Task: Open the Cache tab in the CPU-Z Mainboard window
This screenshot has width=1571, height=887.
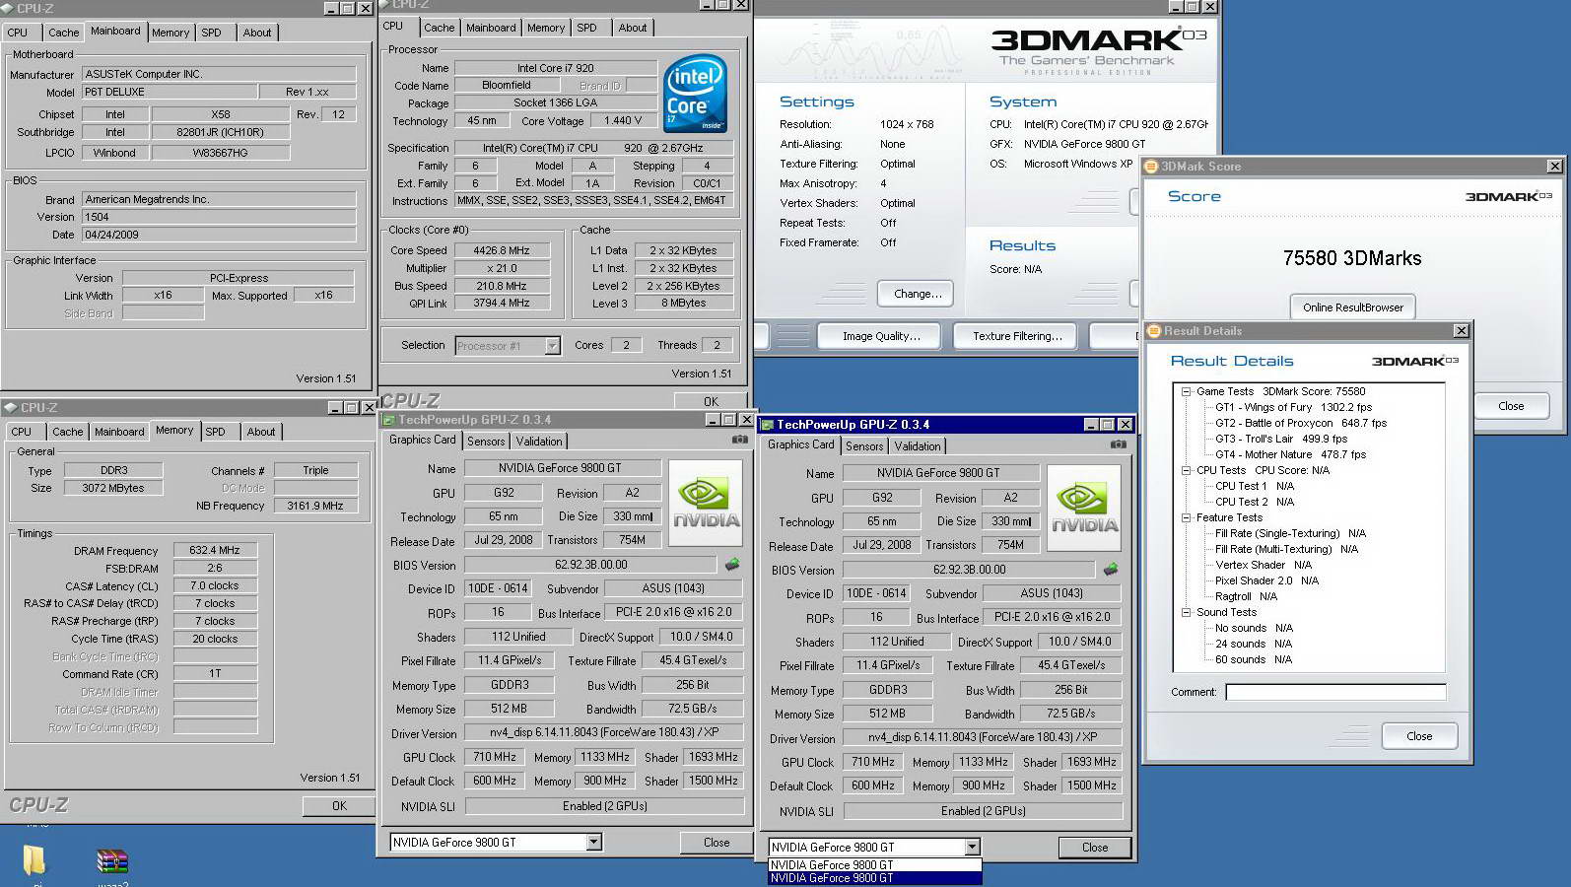Action: [x=63, y=33]
